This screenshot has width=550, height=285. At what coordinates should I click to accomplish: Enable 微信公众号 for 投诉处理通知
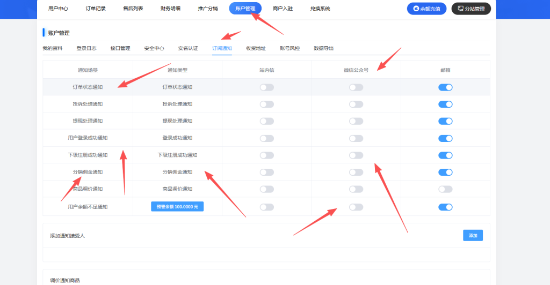pos(356,104)
